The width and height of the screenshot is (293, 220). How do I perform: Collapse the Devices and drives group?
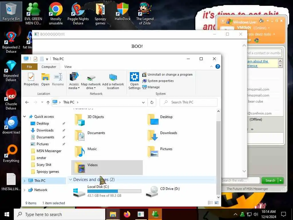[x=70, y=180]
